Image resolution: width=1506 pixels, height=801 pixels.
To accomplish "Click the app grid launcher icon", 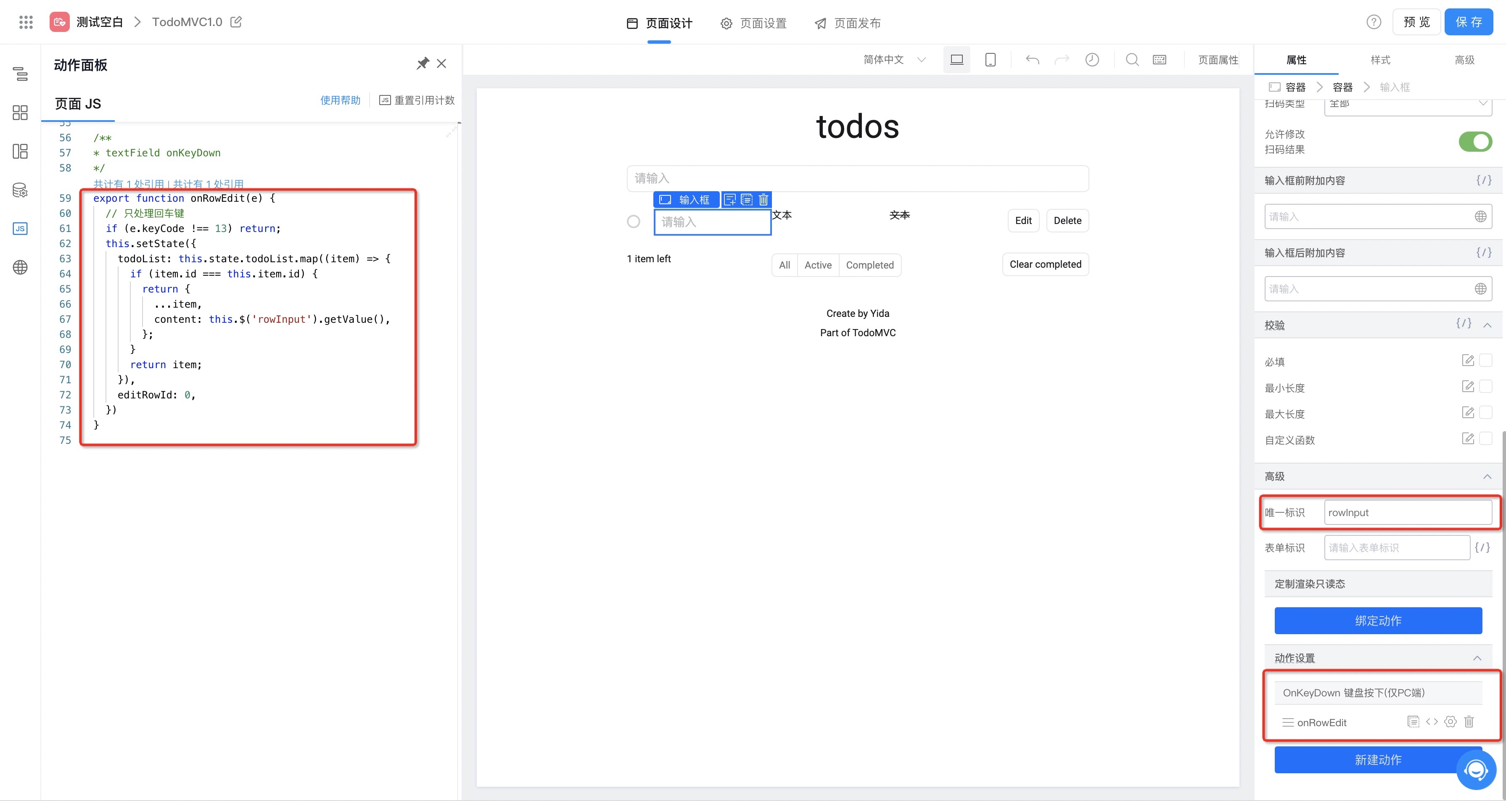I will pos(26,22).
